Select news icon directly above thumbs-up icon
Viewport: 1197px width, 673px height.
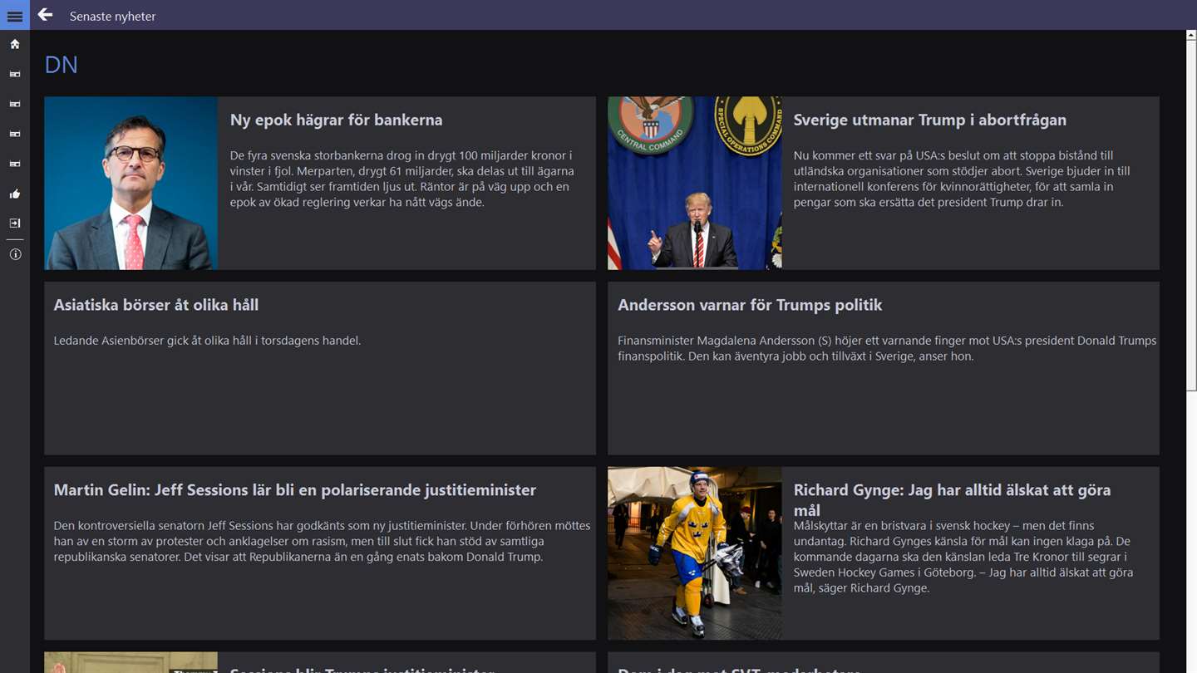15,164
